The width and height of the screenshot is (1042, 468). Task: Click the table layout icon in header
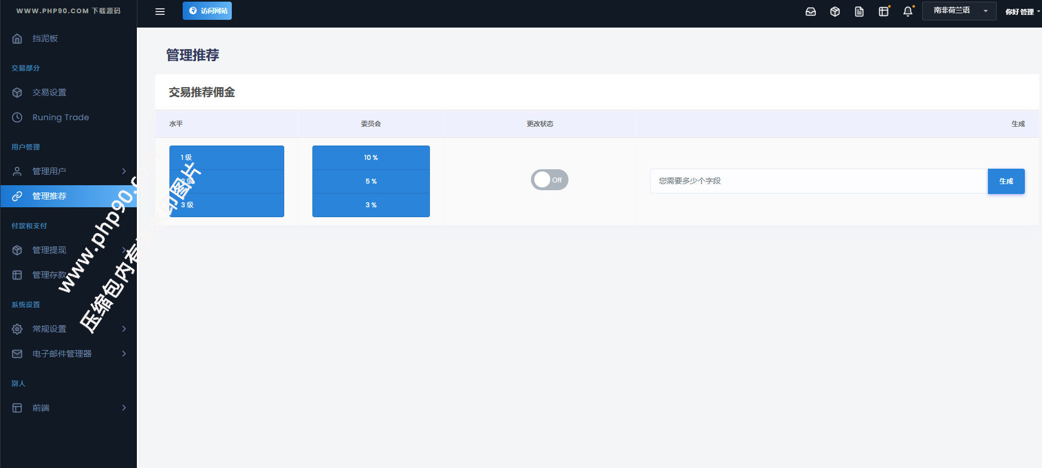coord(883,12)
